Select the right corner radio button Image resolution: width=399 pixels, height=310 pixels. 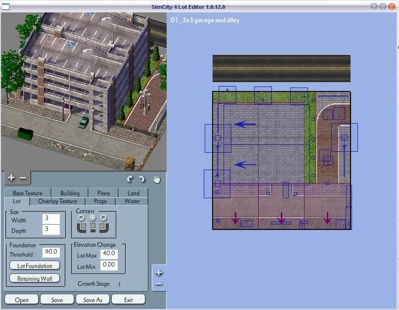coord(103,218)
